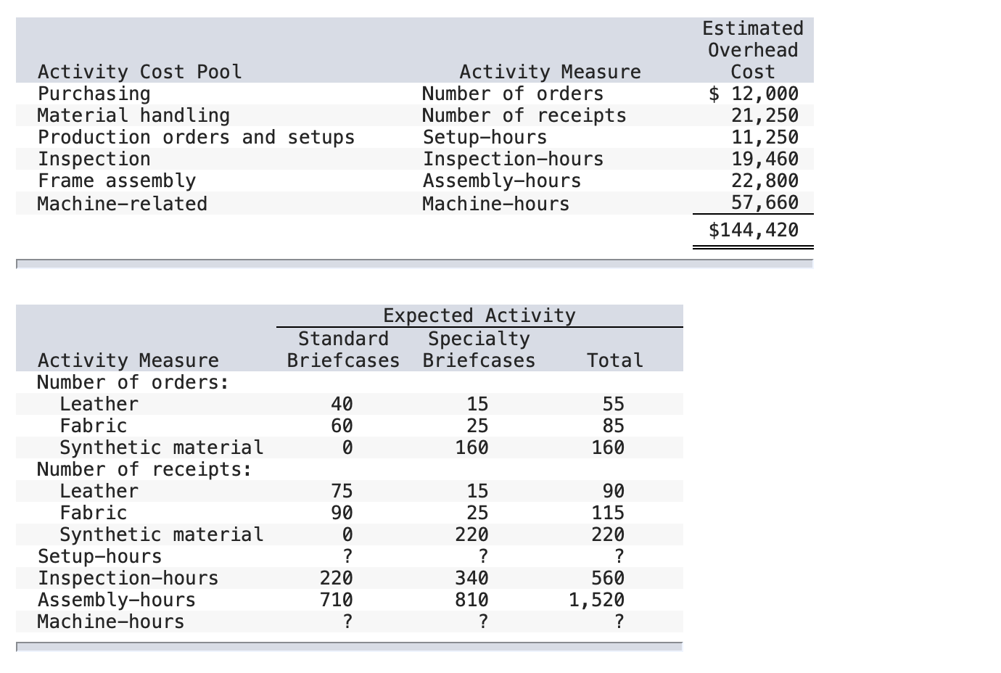Select Leather orders standard value 40

(342, 404)
